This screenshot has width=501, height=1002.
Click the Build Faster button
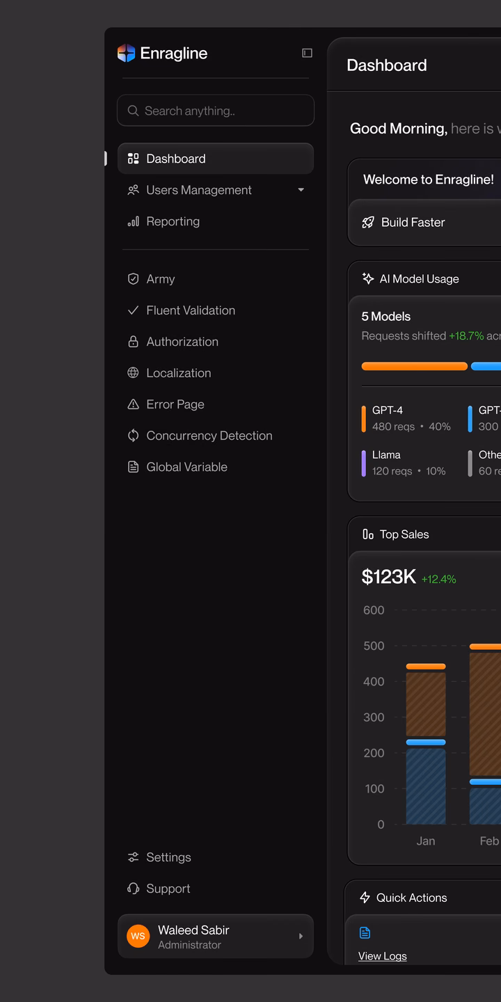(424, 223)
